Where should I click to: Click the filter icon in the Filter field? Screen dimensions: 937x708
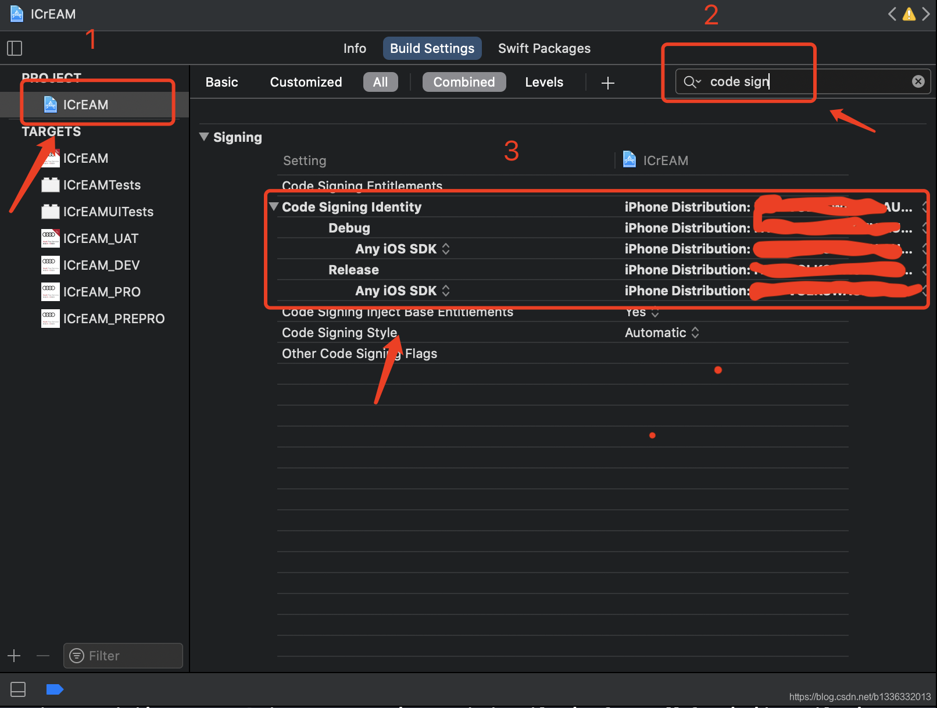pyautogui.click(x=77, y=656)
